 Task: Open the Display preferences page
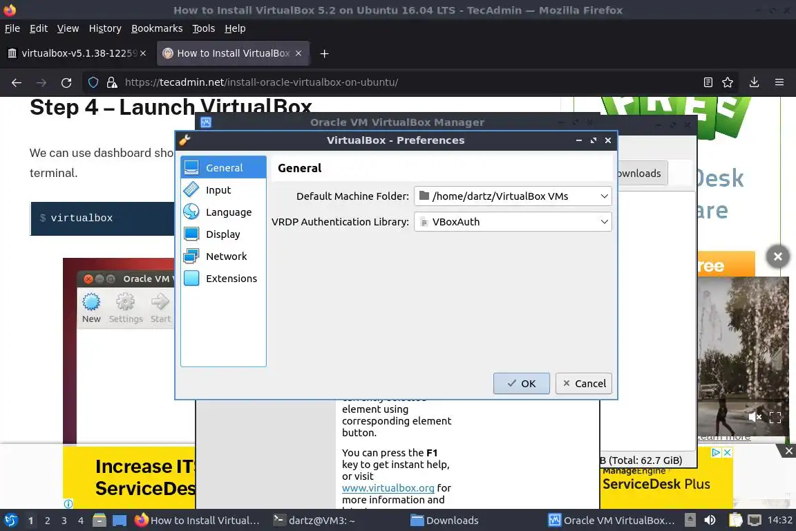coord(223,234)
